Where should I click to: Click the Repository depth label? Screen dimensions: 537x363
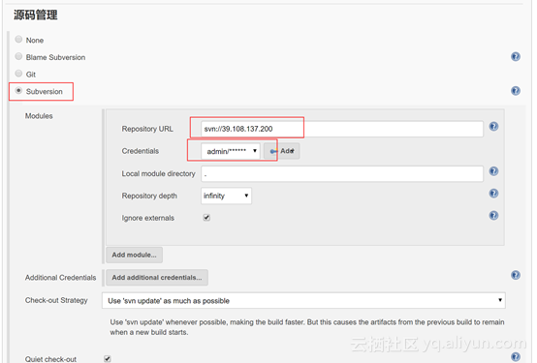click(149, 196)
